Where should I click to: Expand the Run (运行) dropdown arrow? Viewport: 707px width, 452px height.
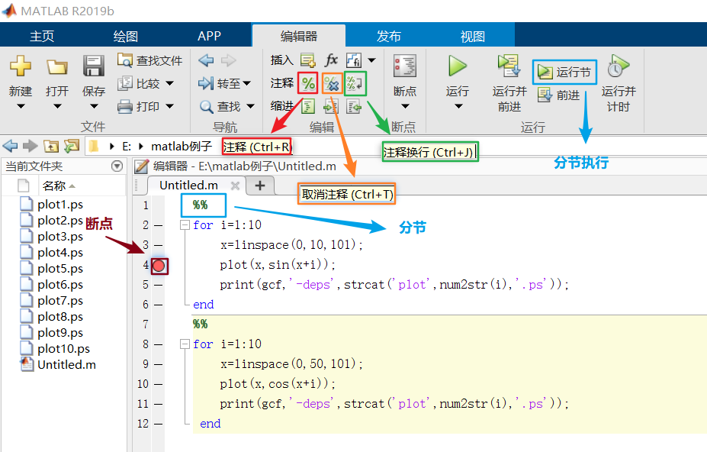[x=458, y=107]
